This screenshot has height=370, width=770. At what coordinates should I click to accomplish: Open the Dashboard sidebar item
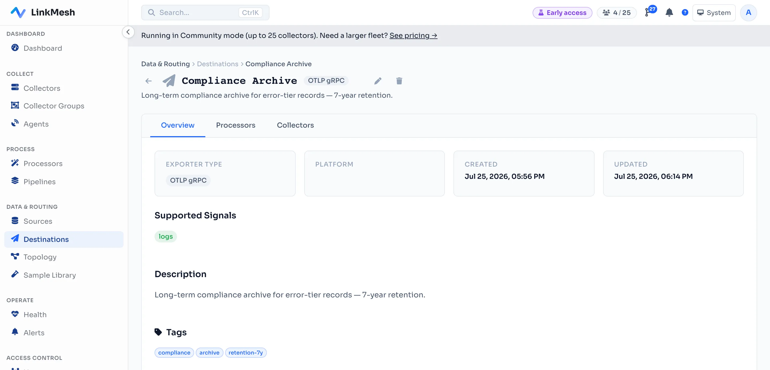64,48
